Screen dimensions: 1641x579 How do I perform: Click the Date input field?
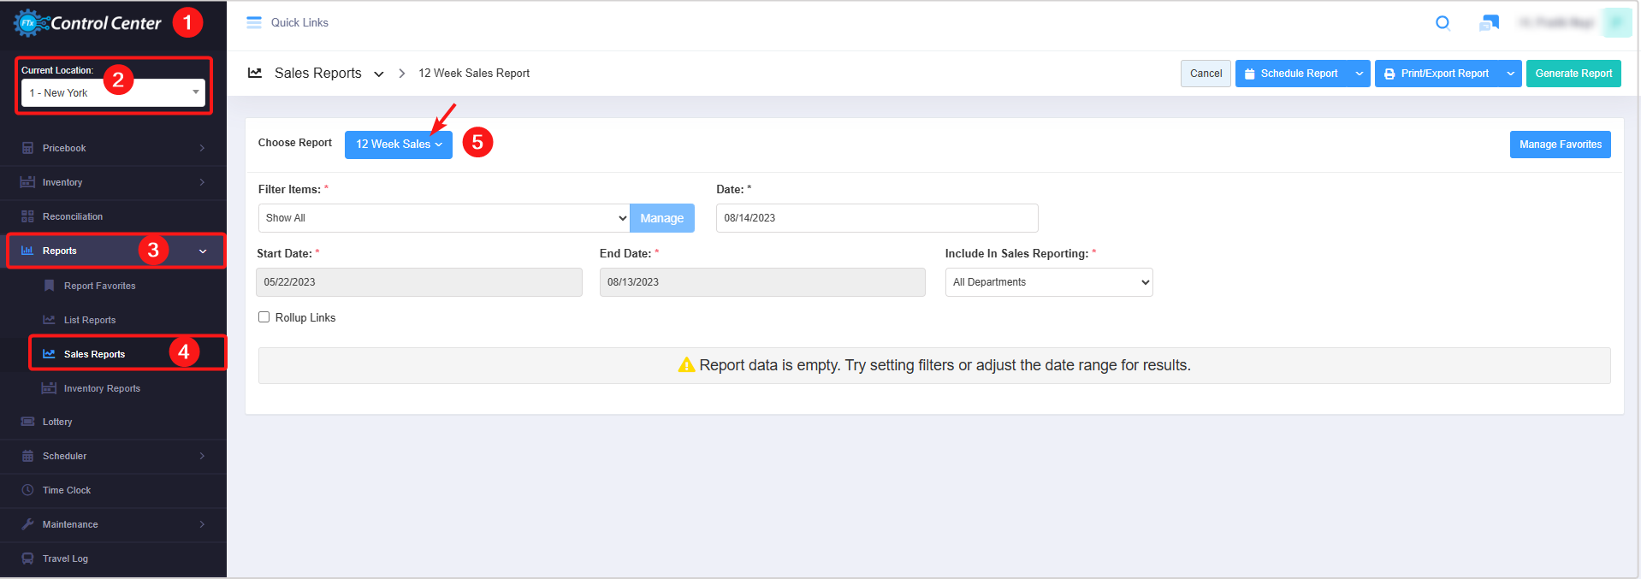click(876, 218)
